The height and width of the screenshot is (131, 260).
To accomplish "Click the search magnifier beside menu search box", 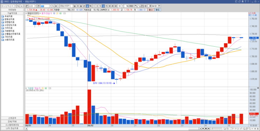I will click(18, 6).
